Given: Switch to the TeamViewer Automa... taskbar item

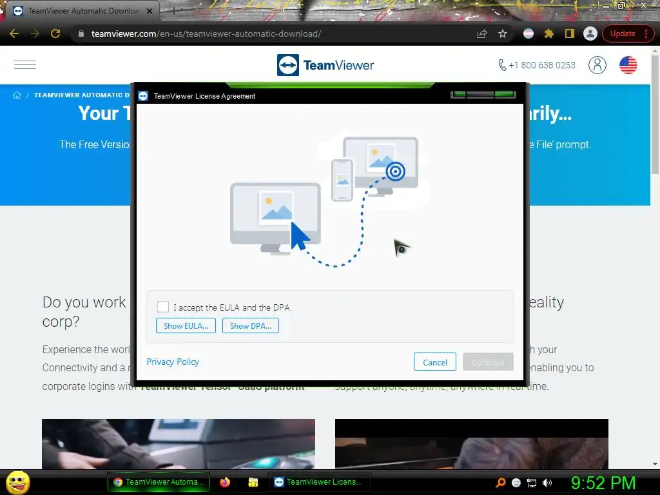Looking at the screenshot, I should pos(159,482).
